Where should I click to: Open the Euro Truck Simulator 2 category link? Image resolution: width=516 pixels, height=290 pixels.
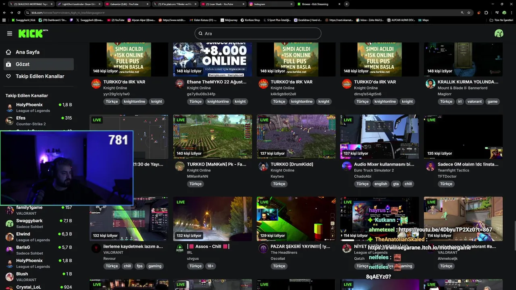pyautogui.click(x=374, y=170)
